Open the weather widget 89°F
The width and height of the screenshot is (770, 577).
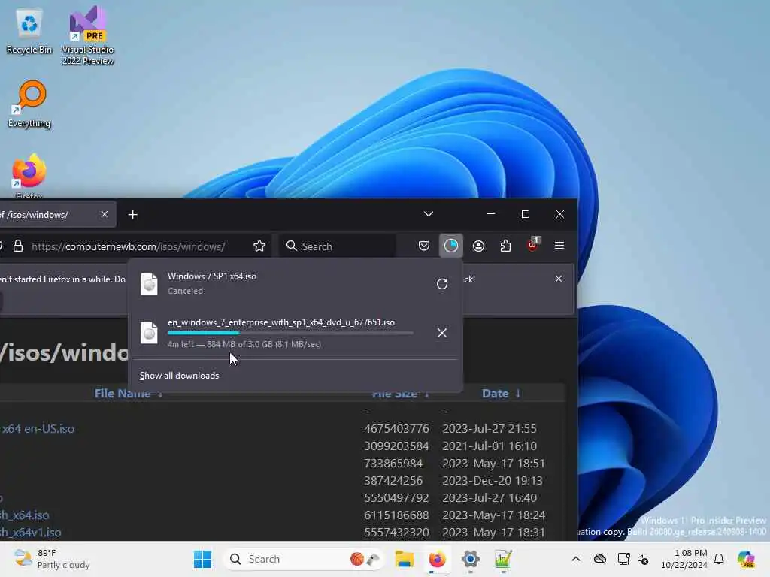tap(52, 559)
